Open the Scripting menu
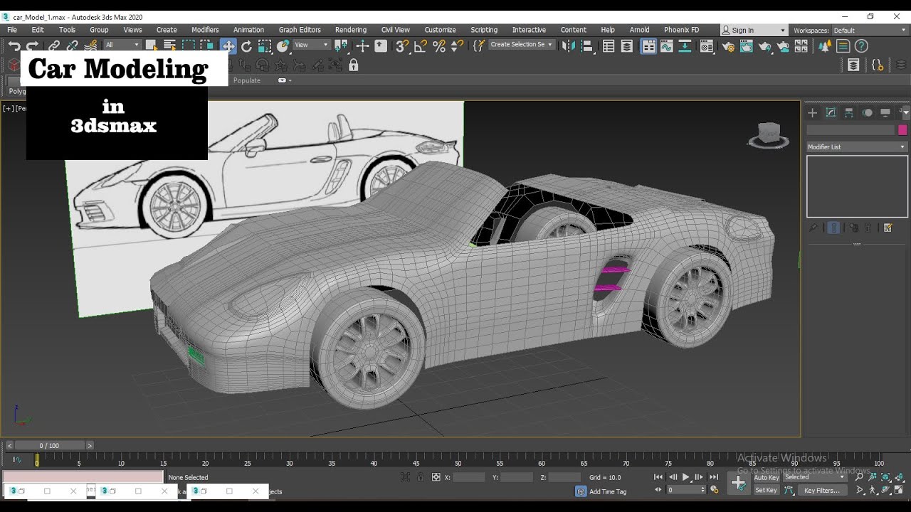 pos(484,30)
